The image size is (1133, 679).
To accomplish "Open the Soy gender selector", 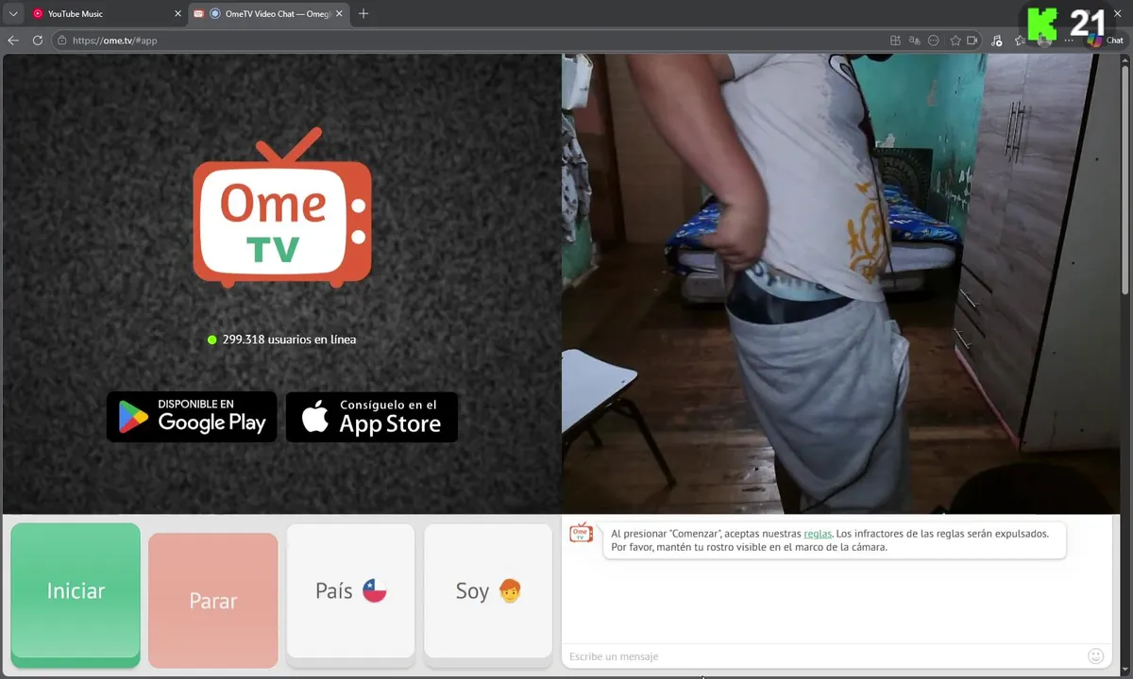I will (x=488, y=591).
